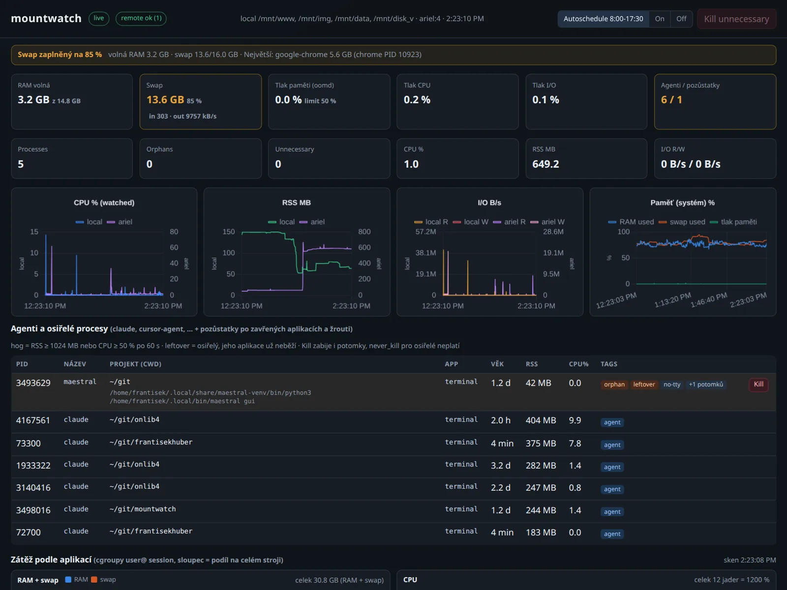Click the mountwatch title
This screenshot has width=787, height=590.
coord(46,18)
